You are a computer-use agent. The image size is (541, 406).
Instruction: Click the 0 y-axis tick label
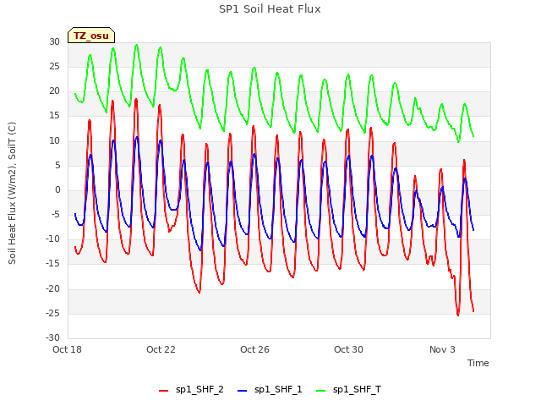(x=57, y=189)
